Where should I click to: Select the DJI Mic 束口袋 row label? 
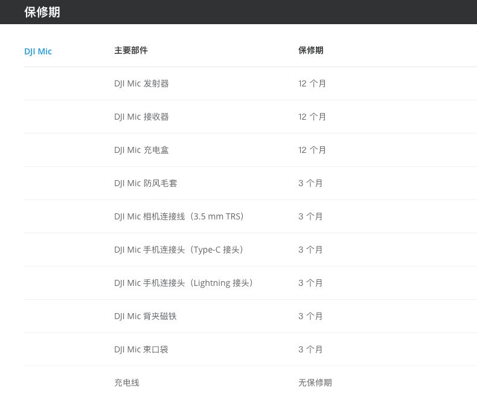(141, 349)
